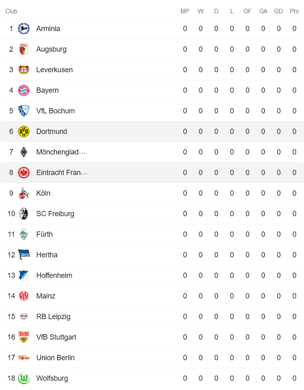Click the Dortmund BVB badge
Viewport: 304px width, 390px height.
point(24,131)
